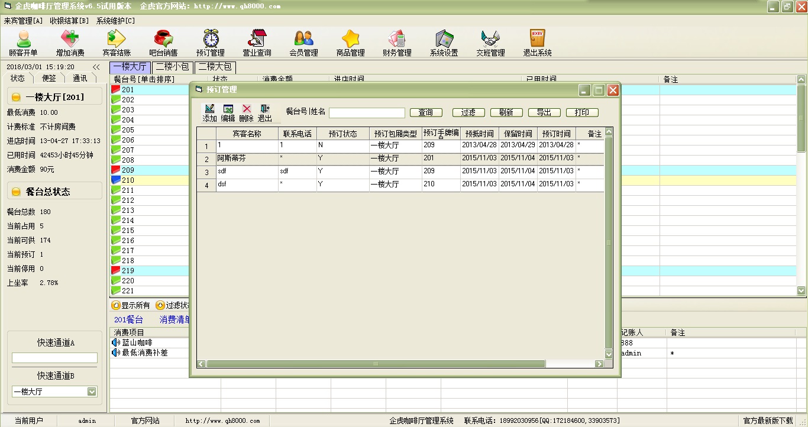This screenshot has width=808, height=427.
Task: Select 蓝山咖啡 consumption item
Action: click(x=137, y=342)
